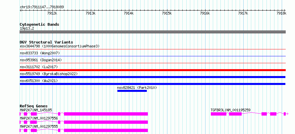Open variant nsv3111702 (Lu2017) label

point(39,67)
